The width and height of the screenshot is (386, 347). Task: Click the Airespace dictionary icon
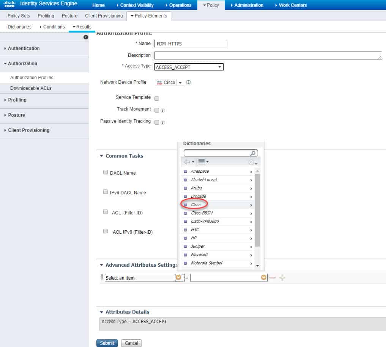pyautogui.click(x=185, y=172)
